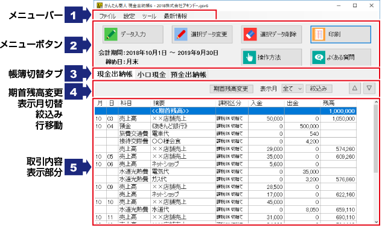
Task: Click the hand pointer 操作方法 icon
Action: point(249,57)
